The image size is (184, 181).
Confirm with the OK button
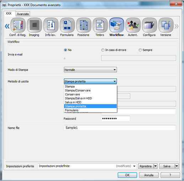point(127,175)
